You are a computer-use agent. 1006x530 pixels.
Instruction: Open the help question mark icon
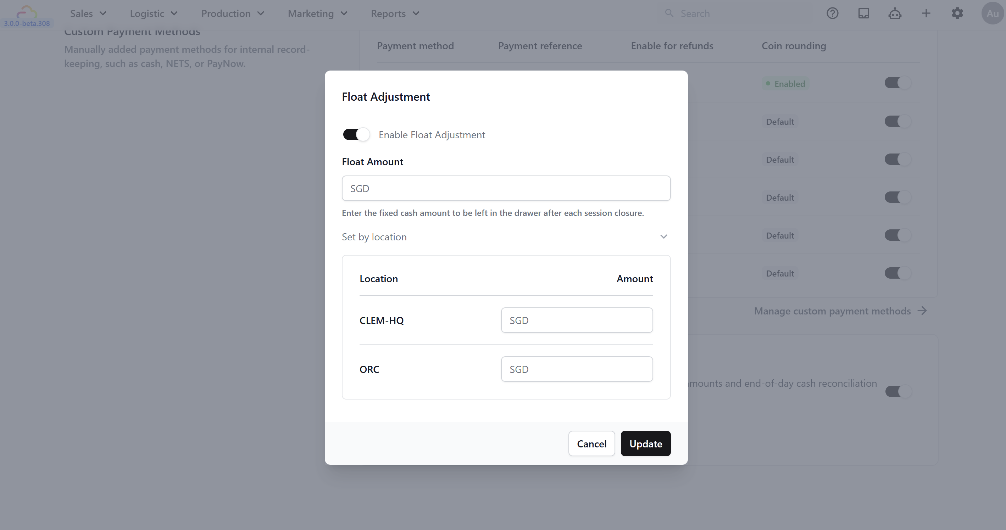[832, 13]
